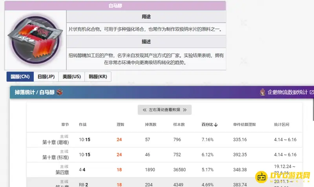Click the left double-chevron in swipe hint
This screenshot has width=314, height=187.
pos(144,110)
